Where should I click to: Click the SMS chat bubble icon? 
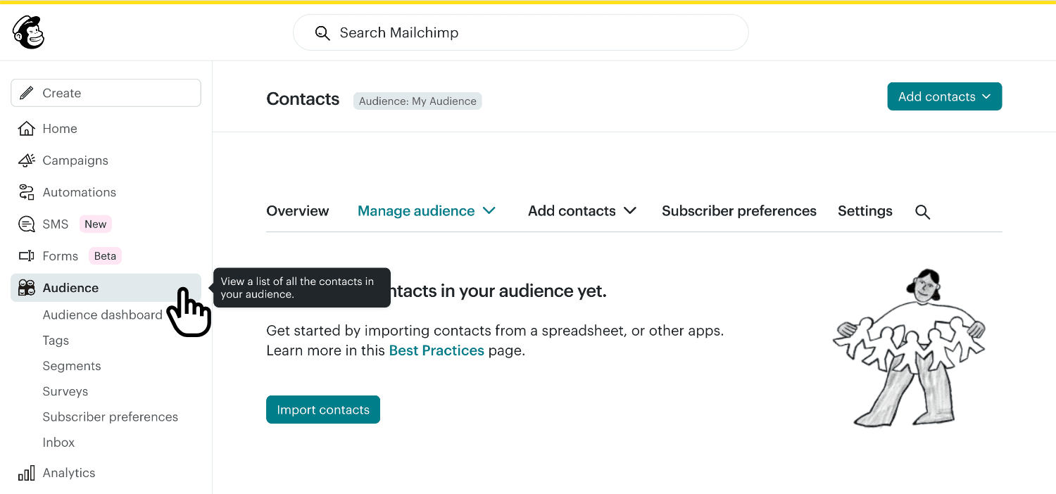point(26,224)
